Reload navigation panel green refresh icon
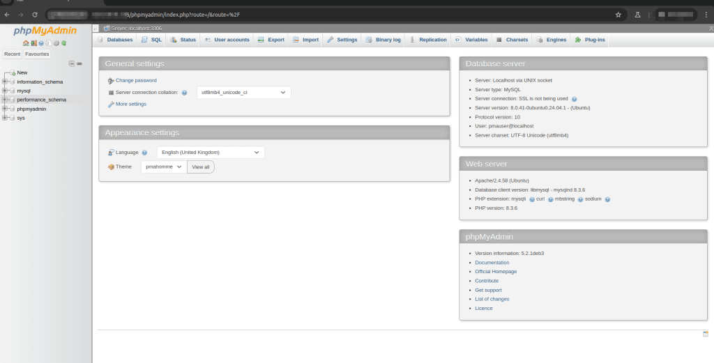Screen dimensions: 714x363 point(64,43)
